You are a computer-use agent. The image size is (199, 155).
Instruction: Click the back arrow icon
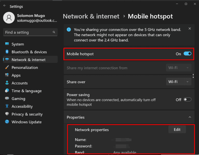(5, 5)
